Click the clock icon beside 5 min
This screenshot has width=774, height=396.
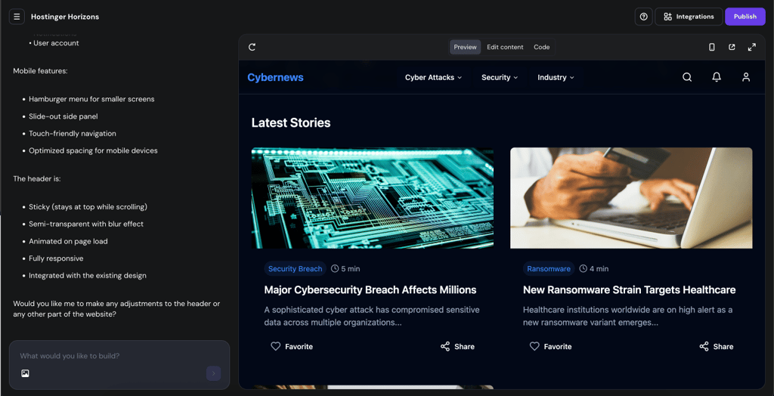tap(335, 268)
